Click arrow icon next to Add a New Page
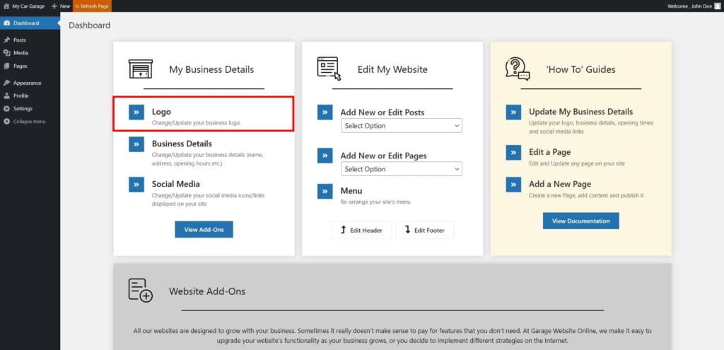724x350 pixels. [x=513, y=185]
